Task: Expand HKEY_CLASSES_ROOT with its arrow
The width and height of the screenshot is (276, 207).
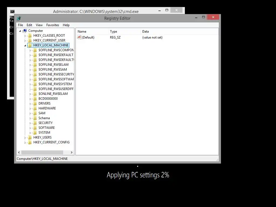Action: [25, 36]
